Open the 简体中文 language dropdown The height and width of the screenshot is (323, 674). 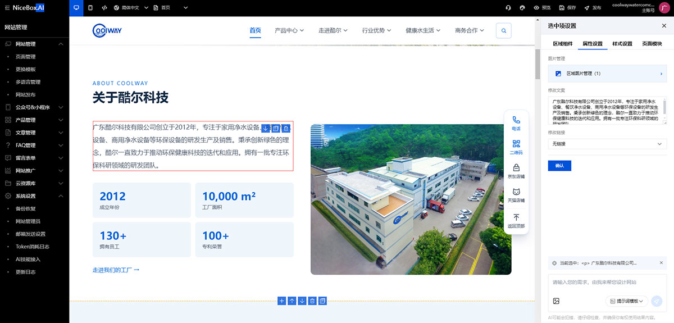click(131, 8)
